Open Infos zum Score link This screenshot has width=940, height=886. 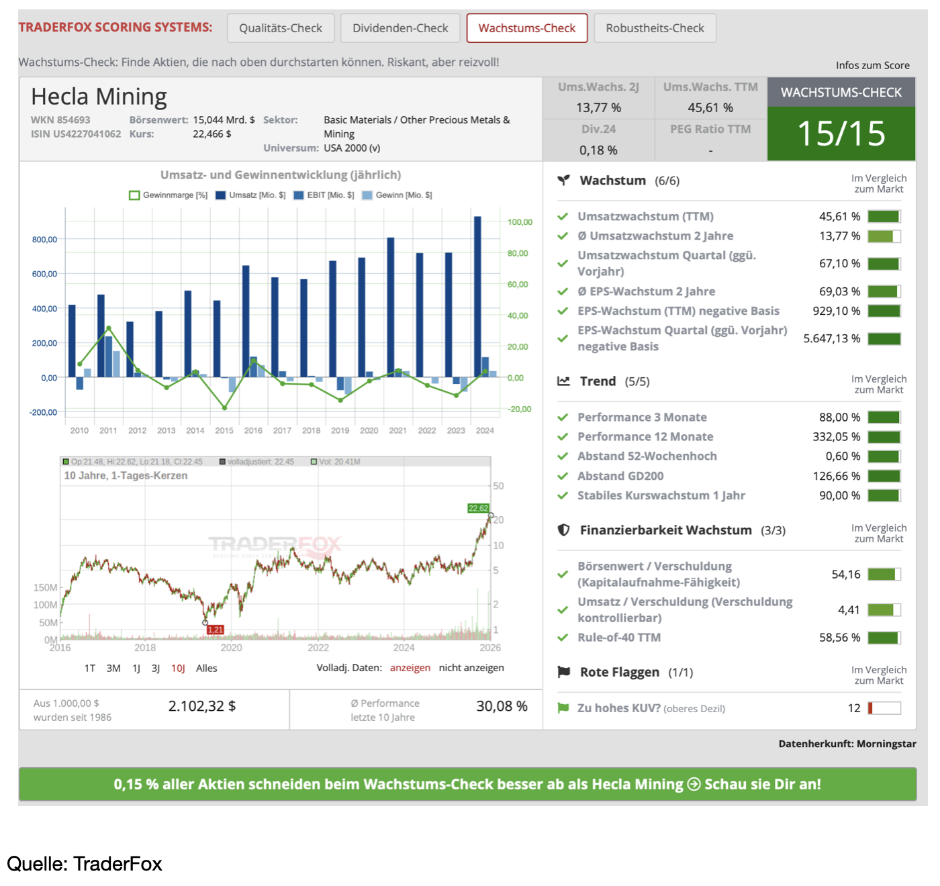tap(872, 65)
